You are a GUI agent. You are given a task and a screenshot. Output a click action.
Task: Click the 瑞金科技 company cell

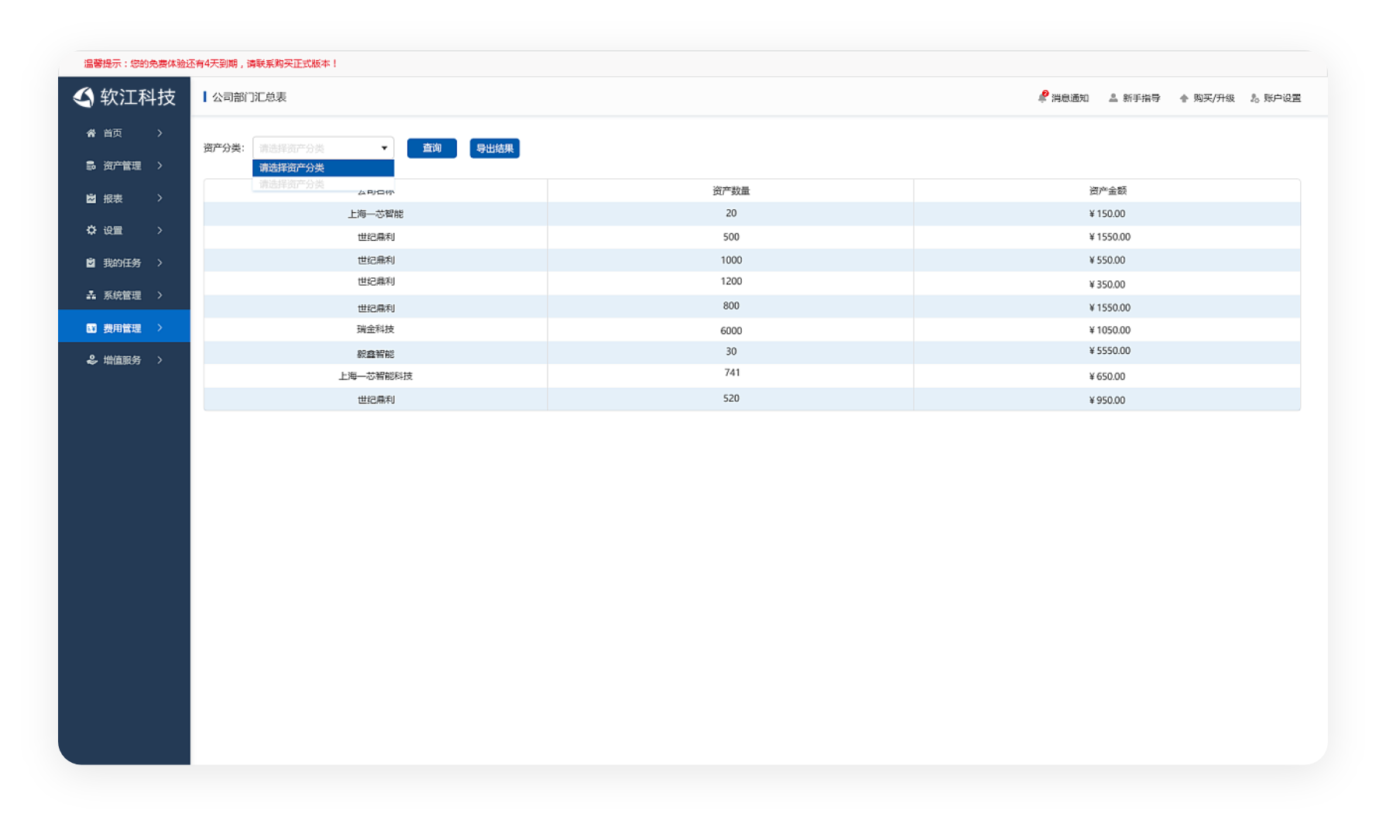(376, 329)
